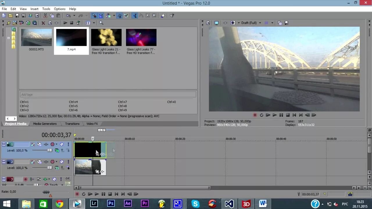The image size is (372, 209).
Task: Switch to the Transitions tab
Action: click(x=72, y=124)
